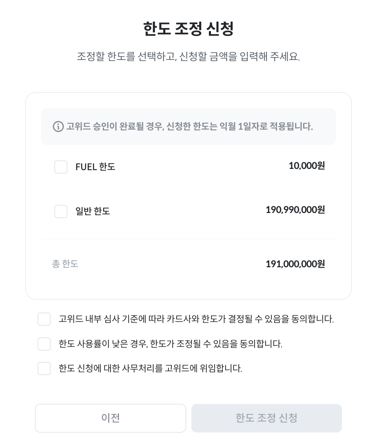Click the 190,990,000원 general limit amount
377x448 pixels.
(295, 210)
